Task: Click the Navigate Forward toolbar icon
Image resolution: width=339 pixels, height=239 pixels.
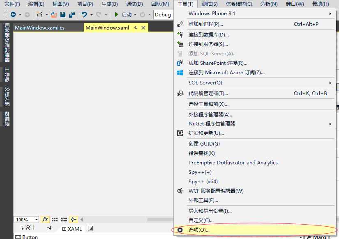Action: (27, 15)
